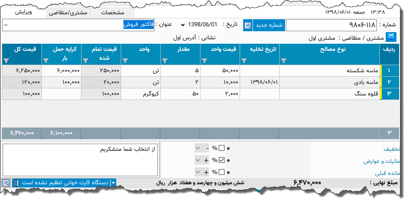Click the unit price cell ۵۰,۰۰۰
The width and height of the screenshot is (404, 199).
coord(220,71)
